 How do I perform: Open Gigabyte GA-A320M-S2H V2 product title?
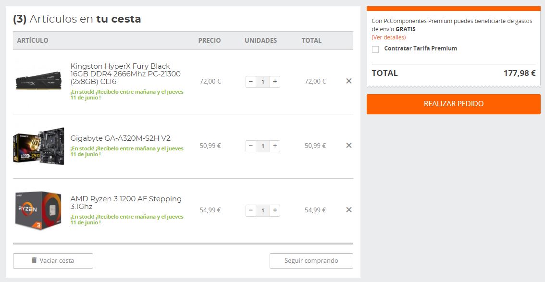click(120, 138)
